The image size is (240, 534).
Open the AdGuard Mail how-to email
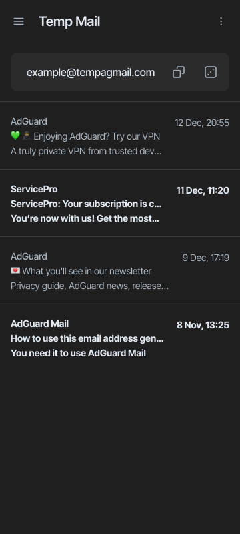coord(120,338)
